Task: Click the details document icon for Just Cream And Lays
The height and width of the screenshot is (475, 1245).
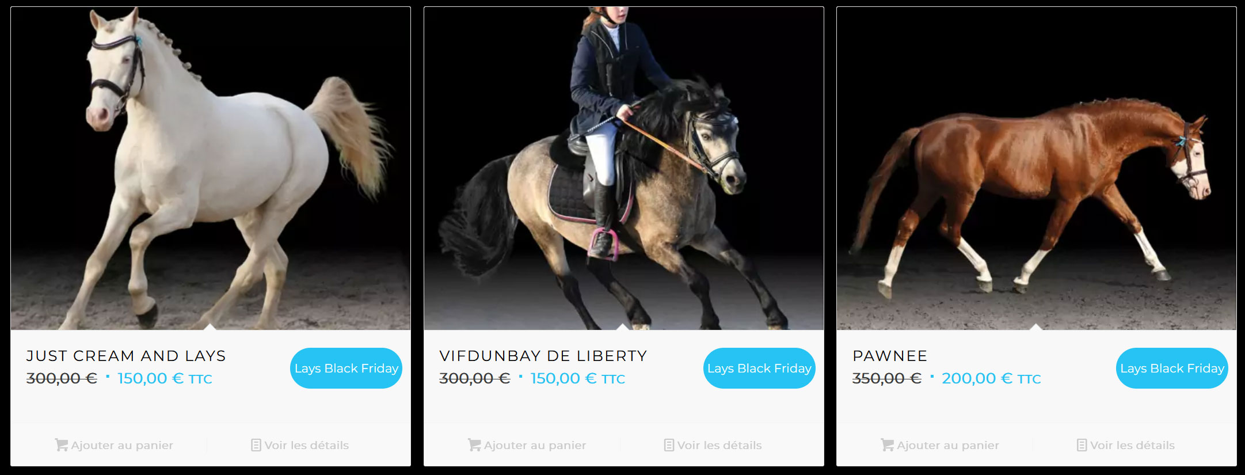Action: 256,445
